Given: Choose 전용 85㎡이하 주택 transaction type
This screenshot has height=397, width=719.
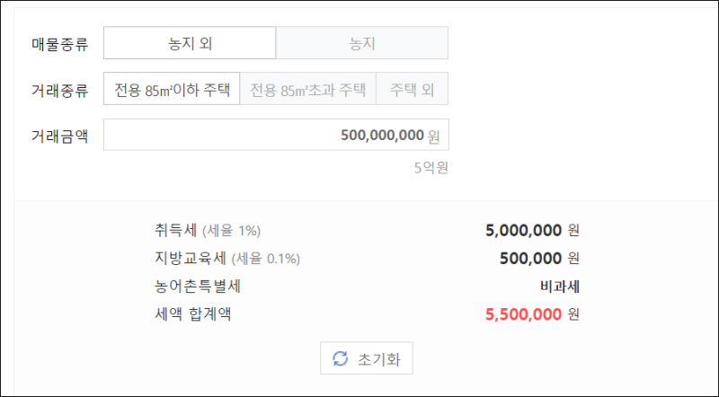Looking at the screenshot, I should point(172,89).
